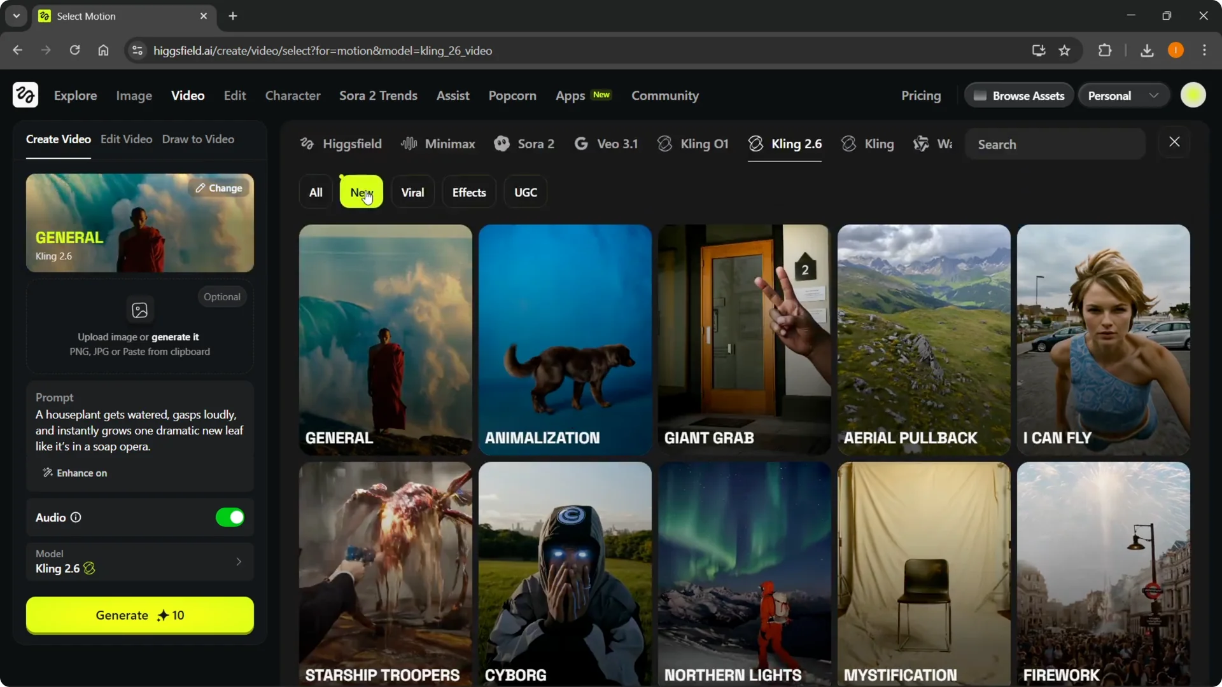Bookmark the page with the star toggle

click(1065, 50)
